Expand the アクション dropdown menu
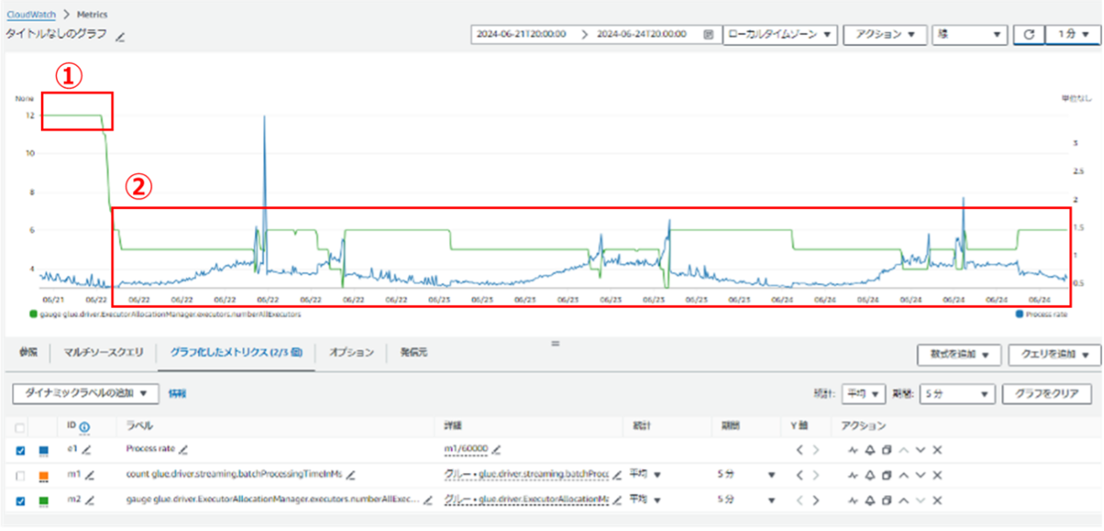 point(884,35)
